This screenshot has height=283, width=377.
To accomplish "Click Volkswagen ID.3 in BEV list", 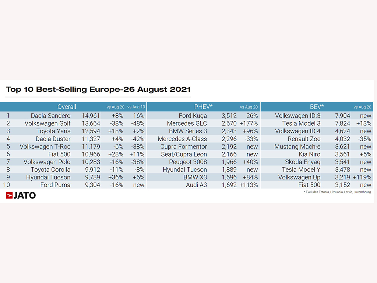I will [x=297, y=116].
